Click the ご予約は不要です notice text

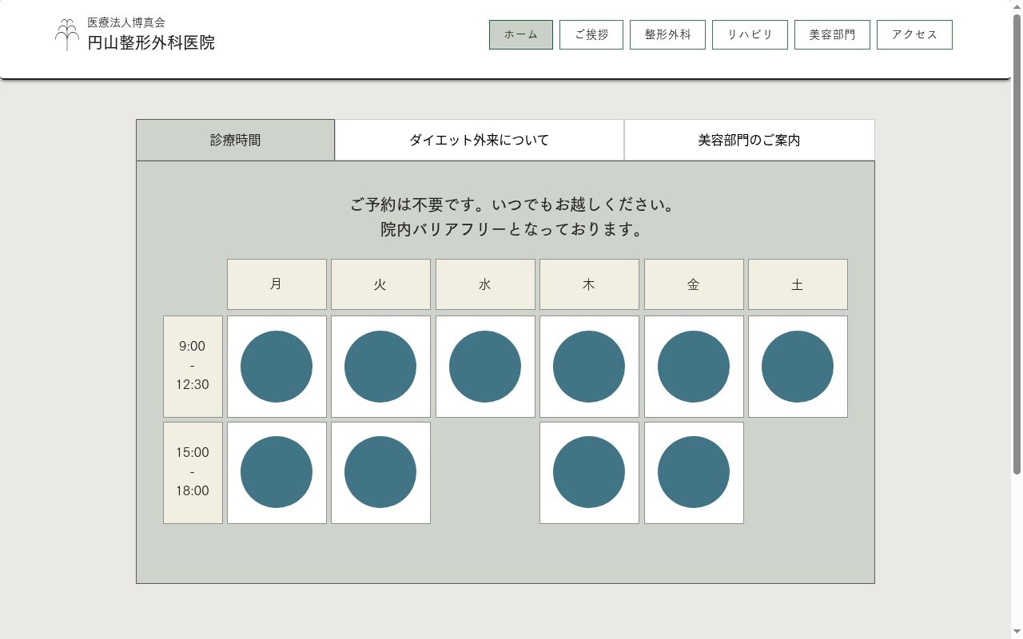click(512, 205)
